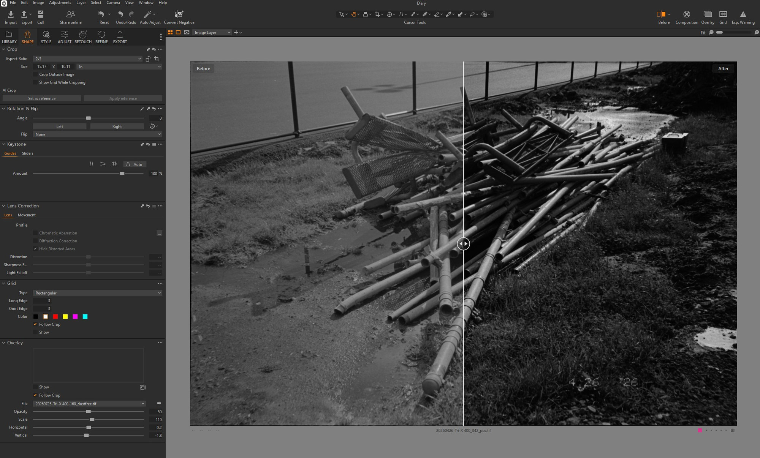
Task: Toggle the Grid toolbar icon
Action: 723,14
